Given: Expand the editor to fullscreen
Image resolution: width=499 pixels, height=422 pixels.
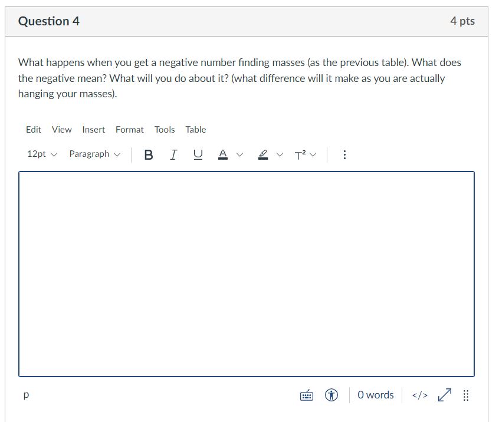Looking at the screenshot, I should tap(444, 395).
